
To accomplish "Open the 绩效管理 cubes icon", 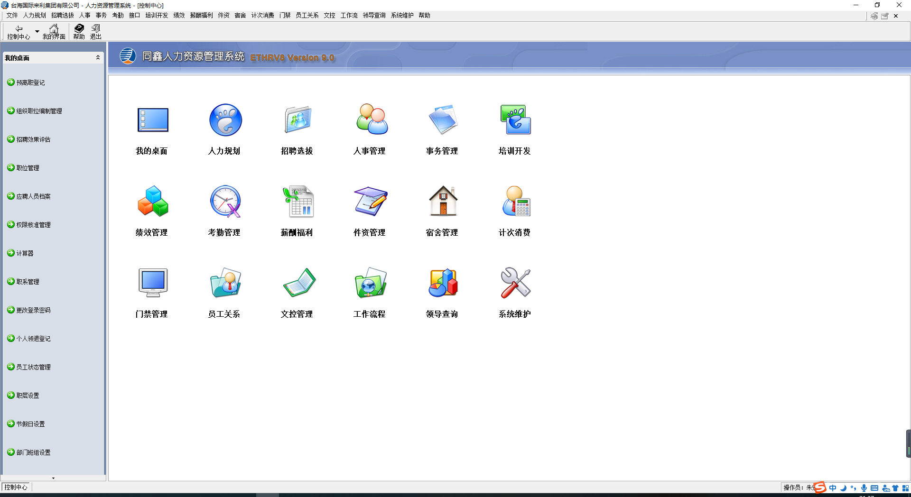I will click(153, 202).
